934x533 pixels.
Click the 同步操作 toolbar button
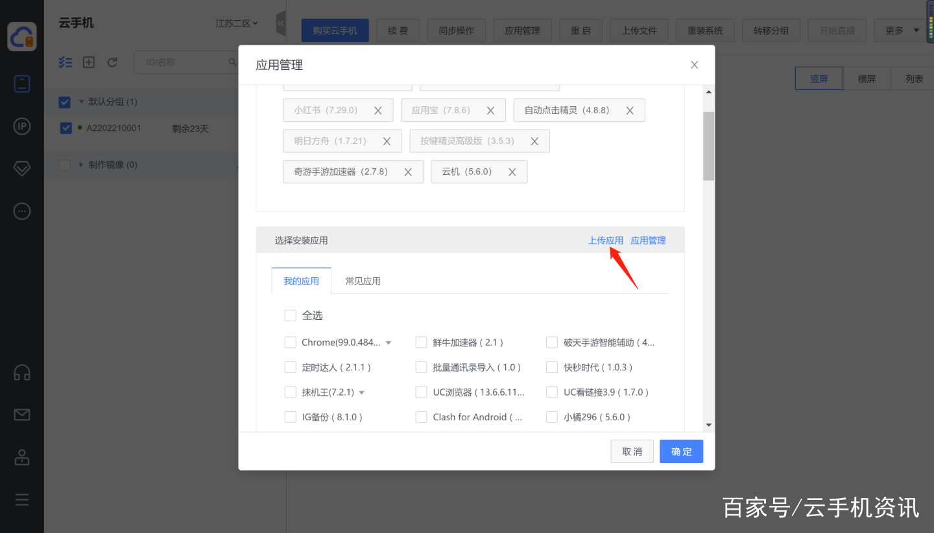pos(457,30)
